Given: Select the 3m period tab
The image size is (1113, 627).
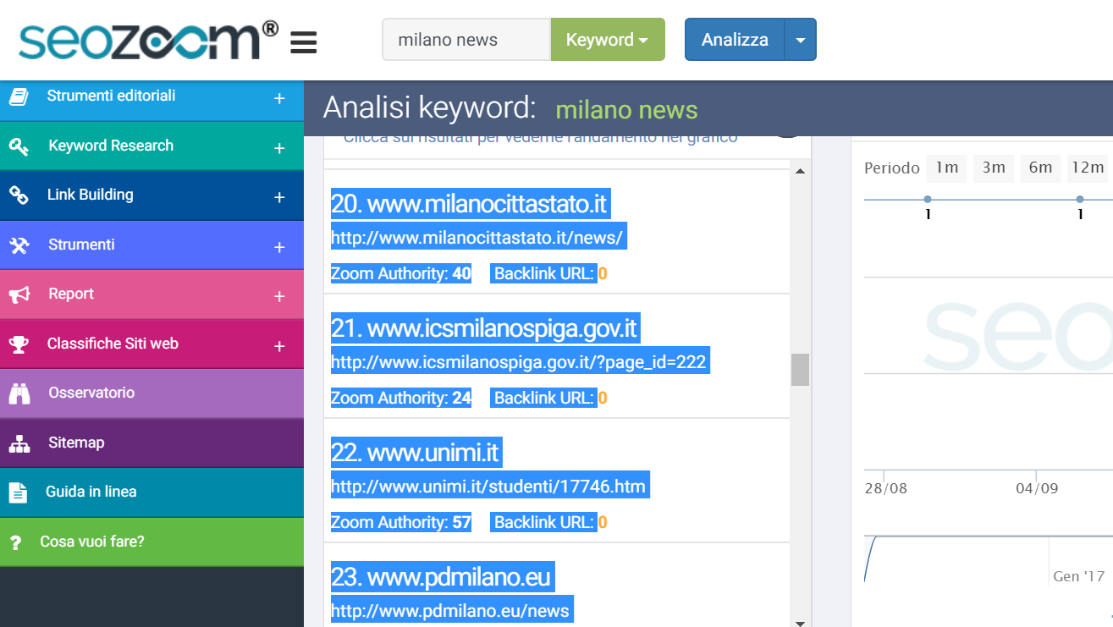Looking at the screenshot, I should click(994, 168).
